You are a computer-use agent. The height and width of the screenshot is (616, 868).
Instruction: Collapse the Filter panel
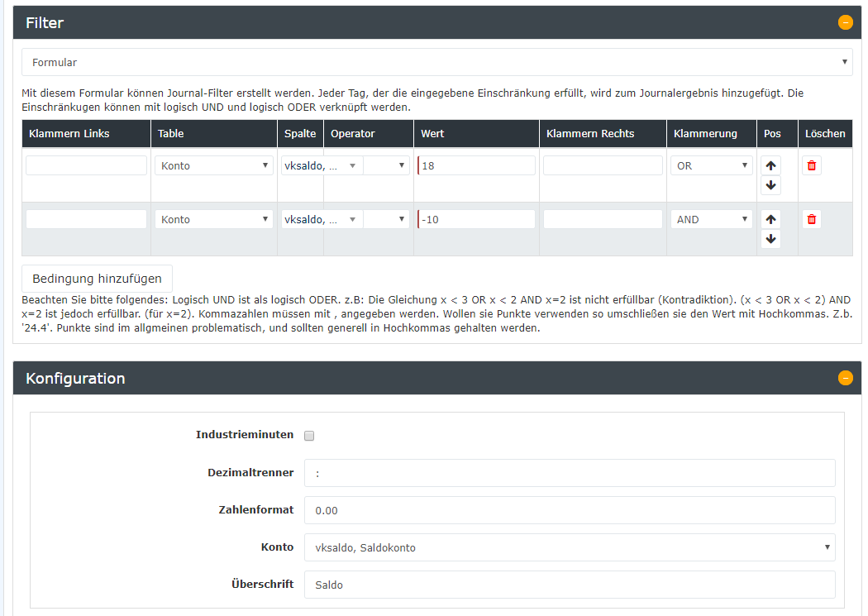[x=845, y=22]
